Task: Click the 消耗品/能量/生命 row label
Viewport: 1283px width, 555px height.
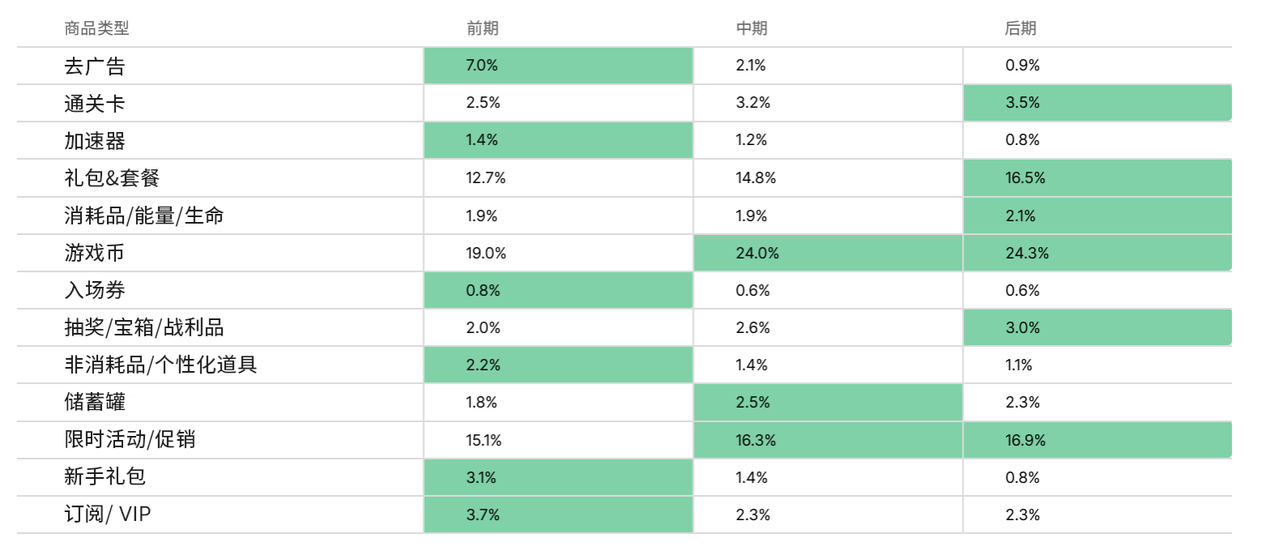Action: point(144,216)
